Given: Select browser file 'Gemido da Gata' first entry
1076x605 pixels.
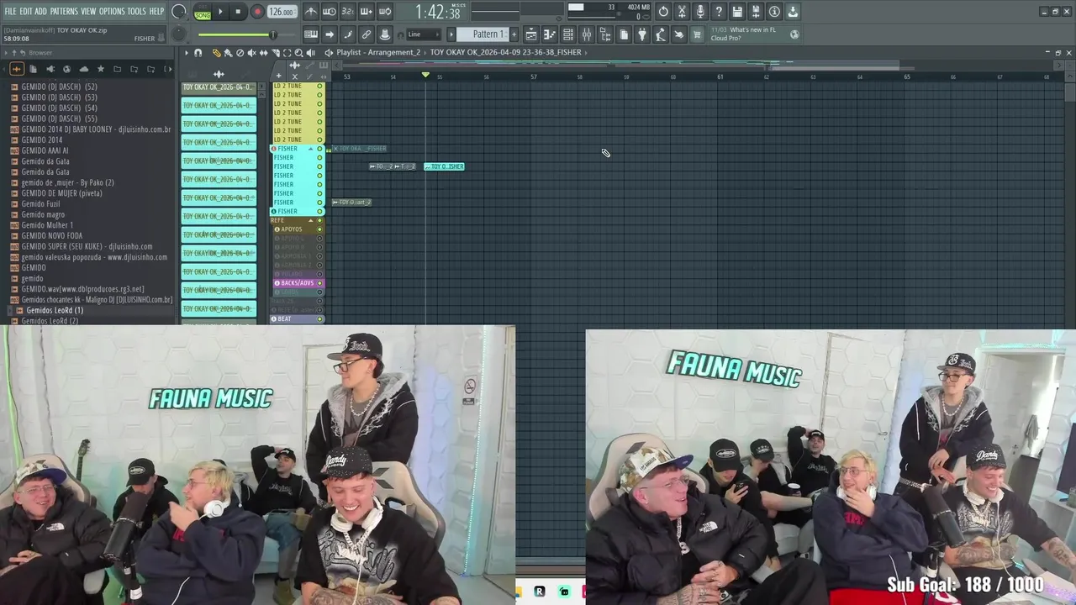Looking at the screenshot, I should pyautogui.click(x=45, y=161).
